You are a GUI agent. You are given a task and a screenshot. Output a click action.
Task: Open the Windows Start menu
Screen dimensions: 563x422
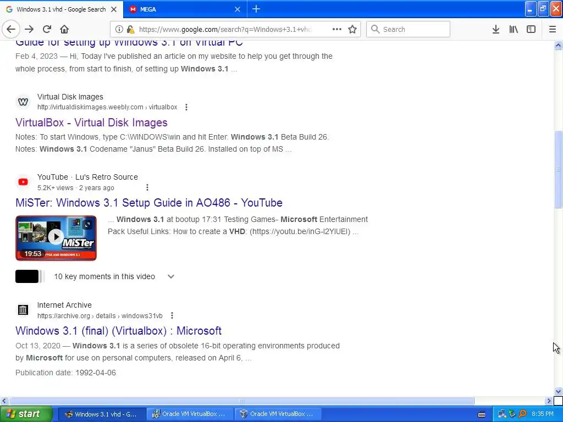tap(26, 414)
